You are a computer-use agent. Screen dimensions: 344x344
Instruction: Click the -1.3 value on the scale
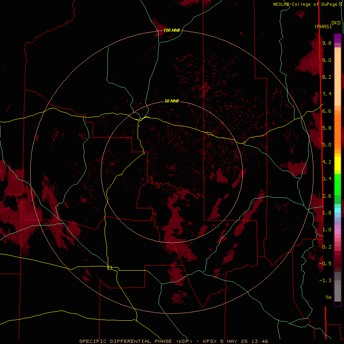pos(325,281)
